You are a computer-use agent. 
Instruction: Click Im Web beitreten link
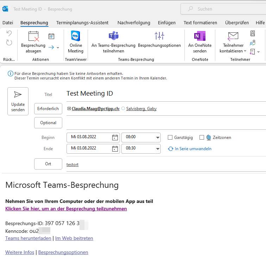point(74,238)
